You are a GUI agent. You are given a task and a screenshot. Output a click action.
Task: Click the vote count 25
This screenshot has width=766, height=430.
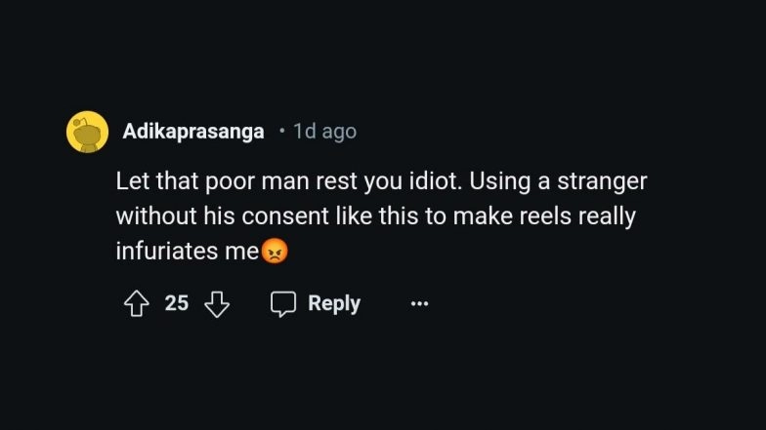click(x=176, y=303)
